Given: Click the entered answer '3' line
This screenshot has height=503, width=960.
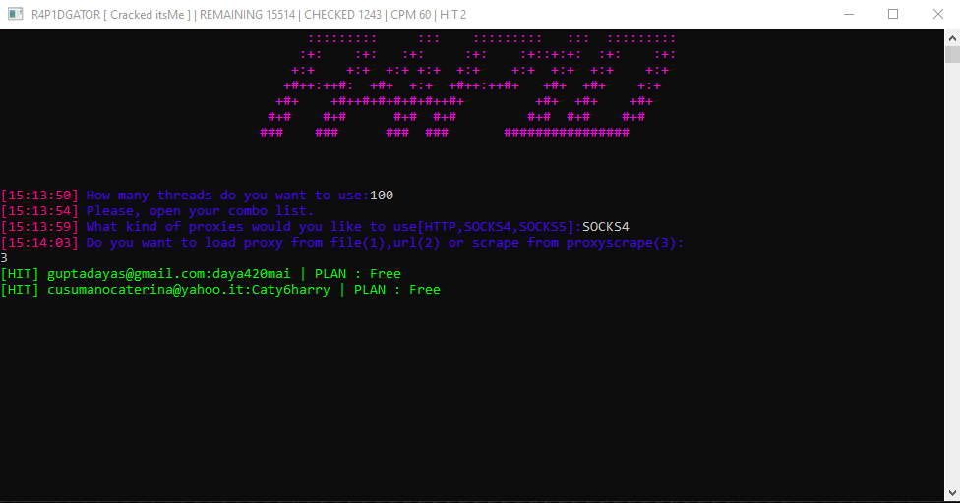Looking at the screenshot, I should coord(4,258).
